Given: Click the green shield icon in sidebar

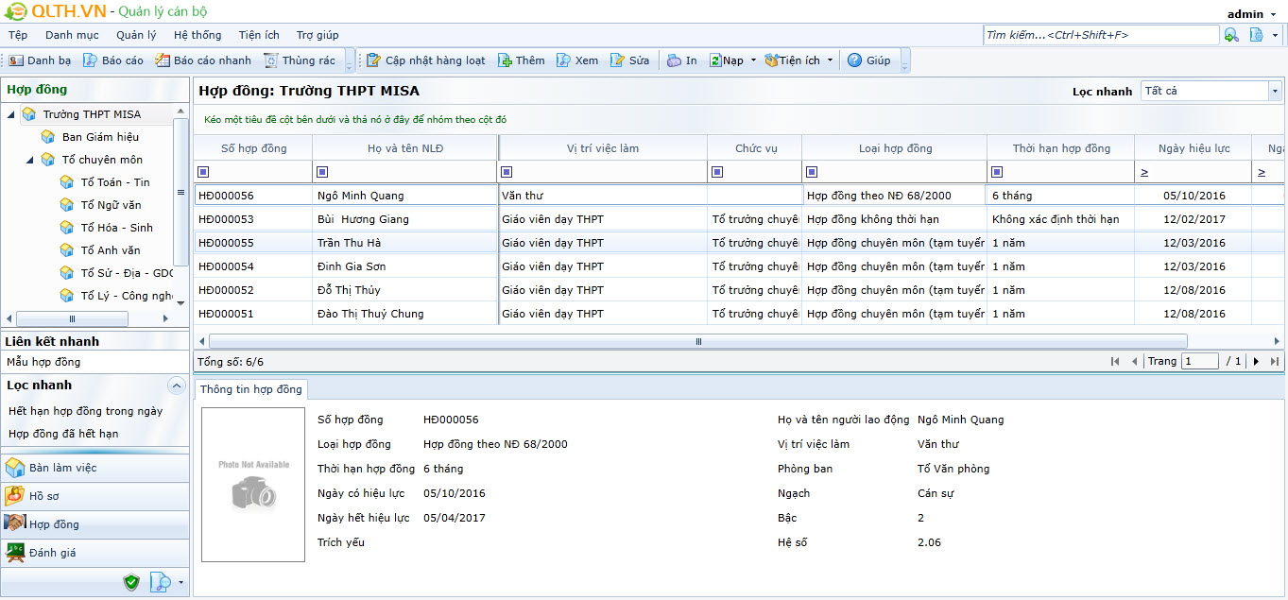Looking at the screenshot, I should pyautogui.click(x=131, y=582).
